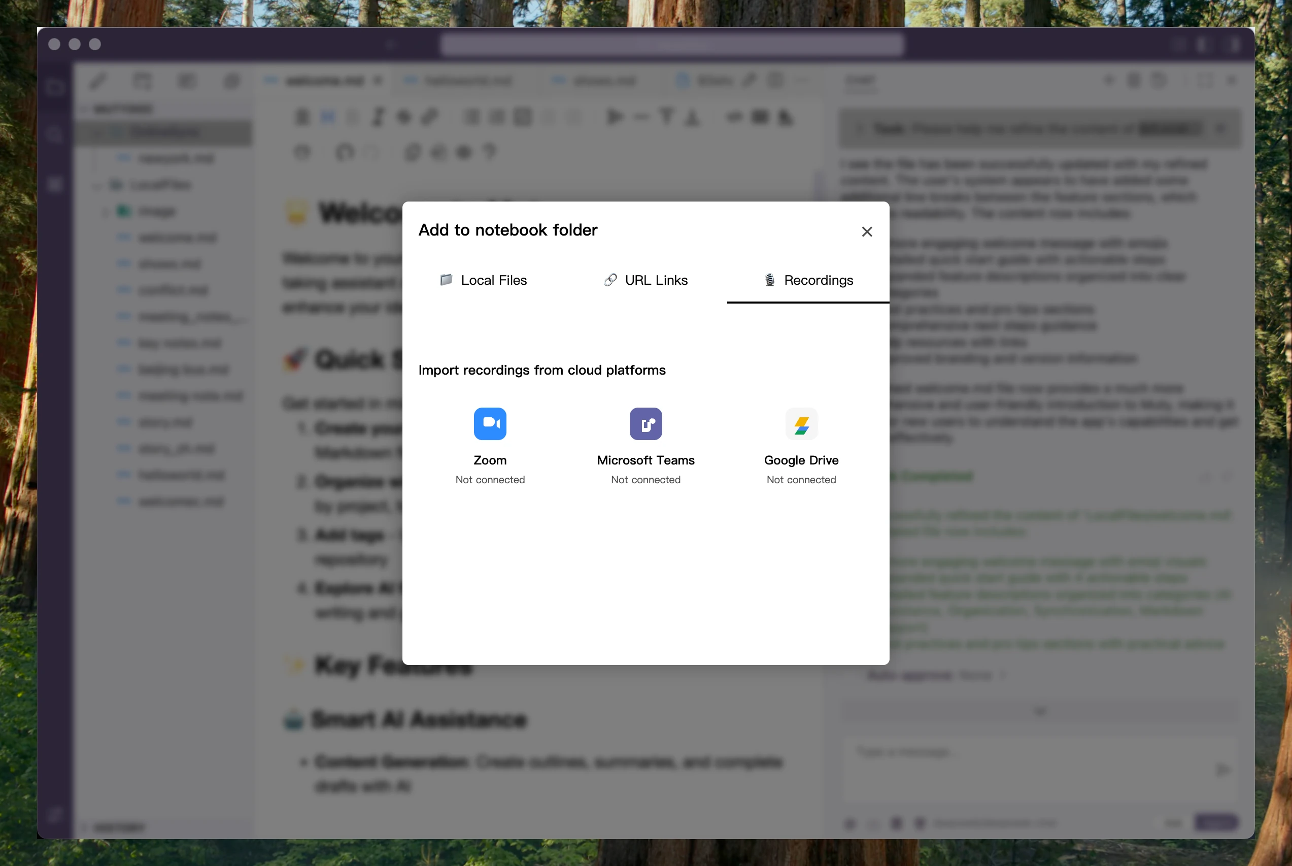
Task: Select the Microsoft Teams import icon
Action: tap(645, 424)
